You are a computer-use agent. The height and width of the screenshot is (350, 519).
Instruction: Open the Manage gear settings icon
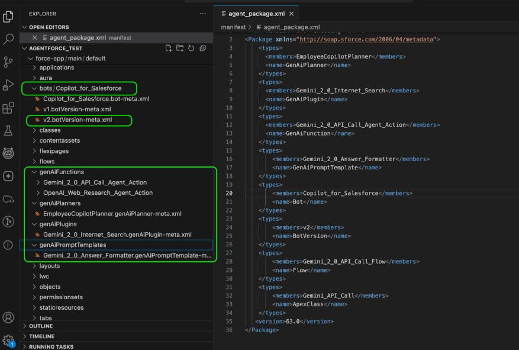(8, 340)
